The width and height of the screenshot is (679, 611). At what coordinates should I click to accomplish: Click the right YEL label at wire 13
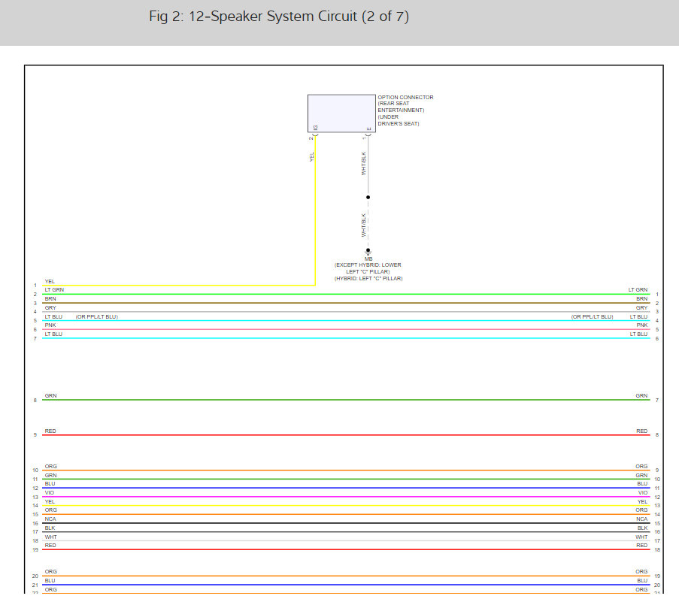click(x=643, y=501)
